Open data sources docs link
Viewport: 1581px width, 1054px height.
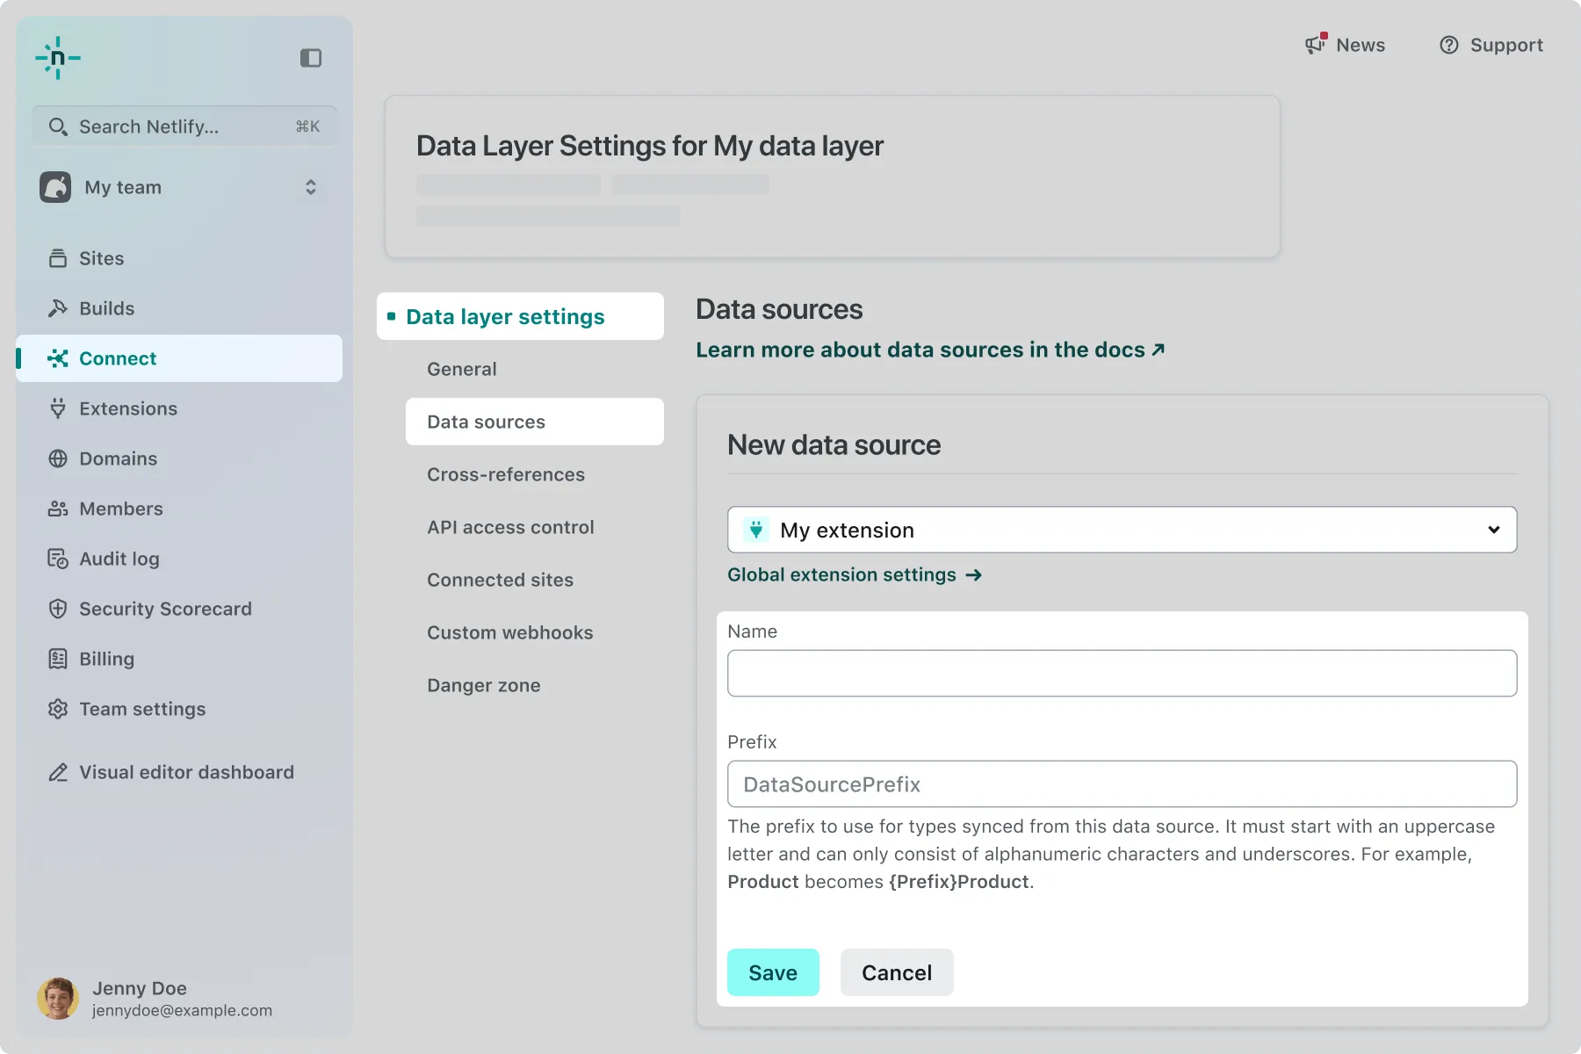(931, 350)
